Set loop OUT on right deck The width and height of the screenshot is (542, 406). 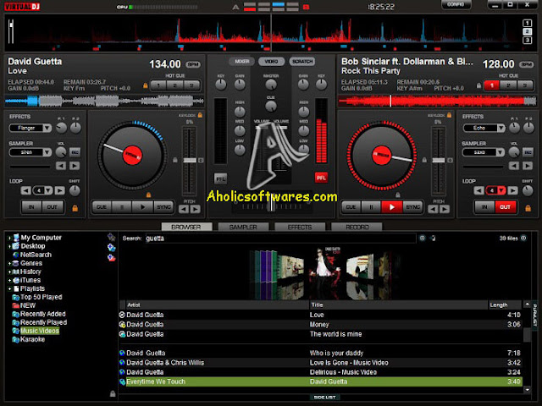505,207
